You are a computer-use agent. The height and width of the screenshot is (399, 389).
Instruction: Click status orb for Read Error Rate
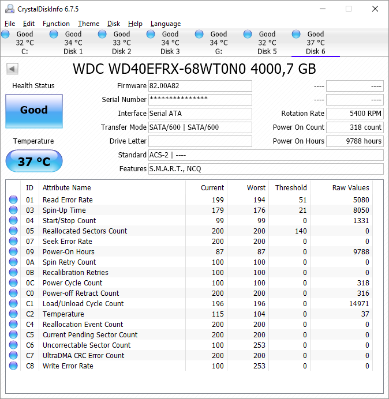coord(13,199)
